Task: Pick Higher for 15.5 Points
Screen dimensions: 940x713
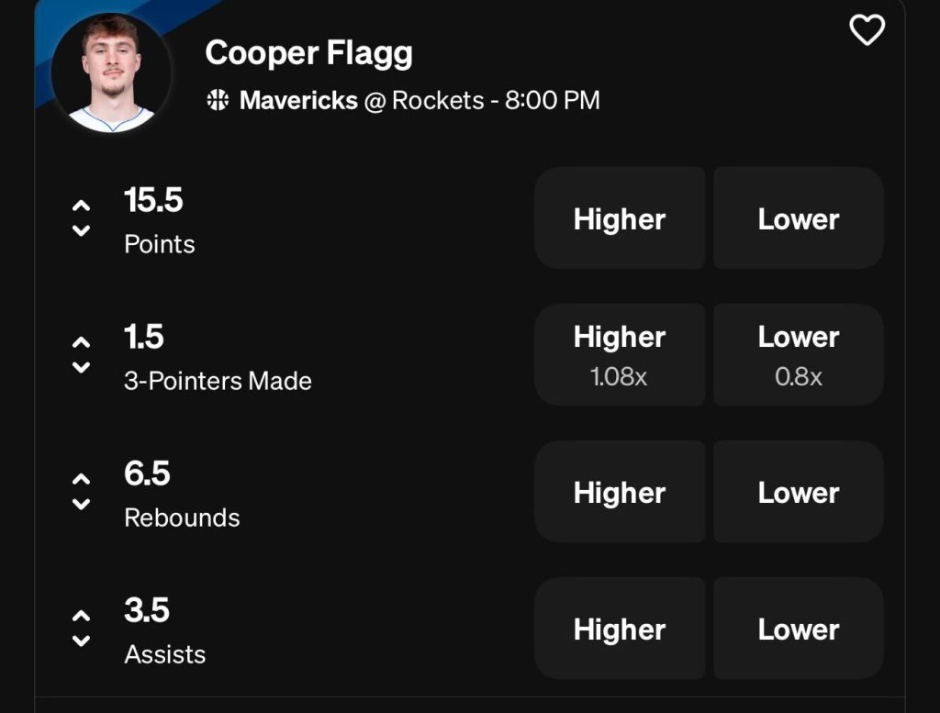Action: tap(620, 218)
